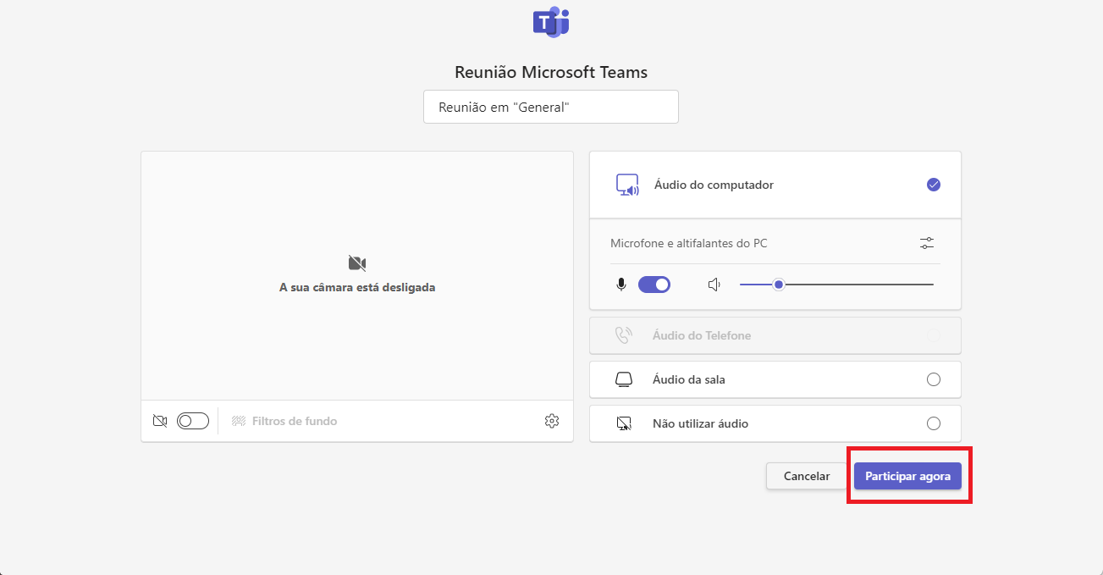
Task: Click the Reunião Microsoft Teams heading
Action: tap(551, 72)
